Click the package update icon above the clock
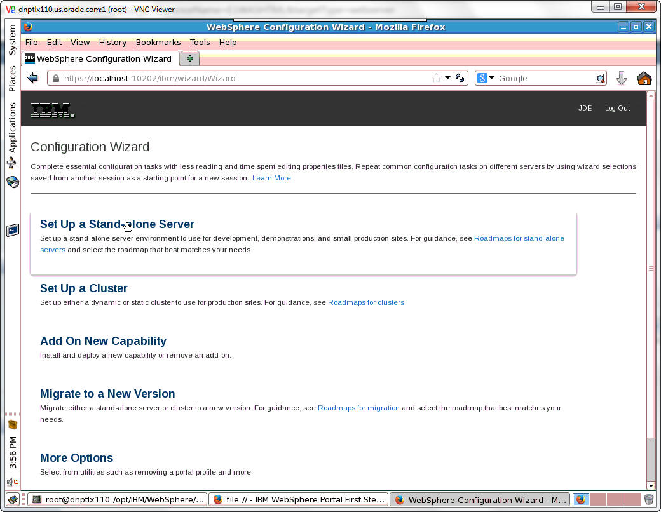The height and width of the screenshot is (512, 661). [13, 424]
